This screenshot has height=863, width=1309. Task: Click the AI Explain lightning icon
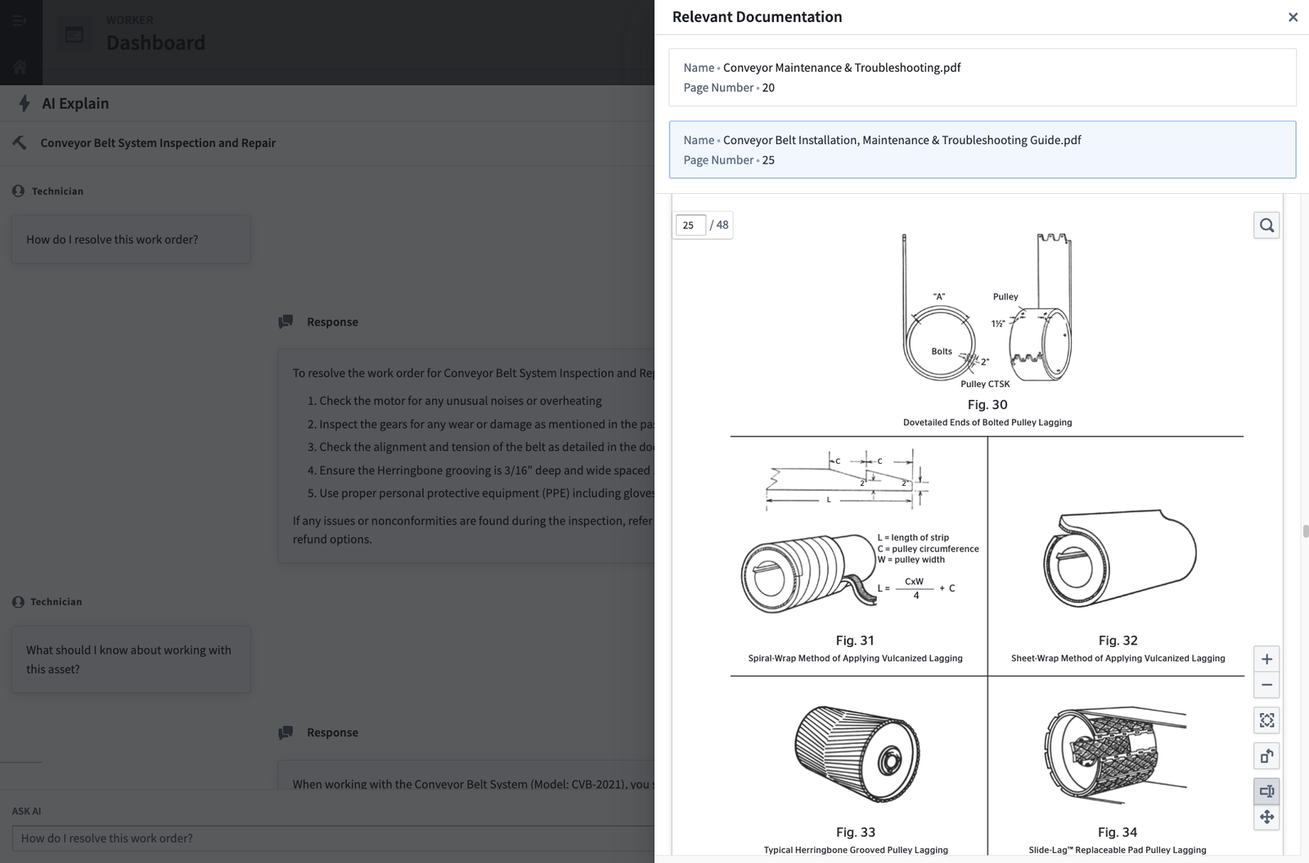(25, 103)
